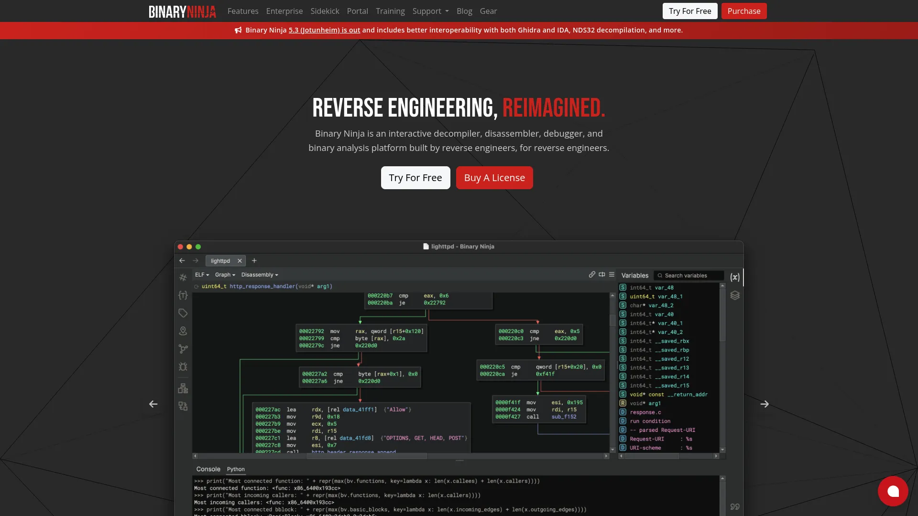Open the Portal link
Image resolution: width=918 pixels, height=516 pixels.
click(358, 11)
